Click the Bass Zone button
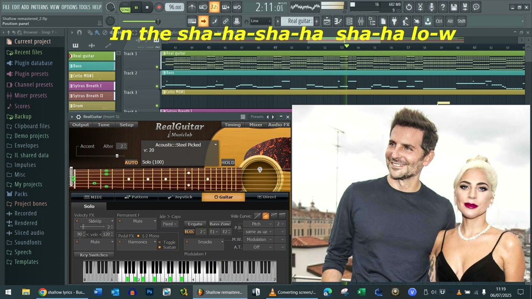Image resolution: width=532 pixels, height=299 pixels. [220, 224]
